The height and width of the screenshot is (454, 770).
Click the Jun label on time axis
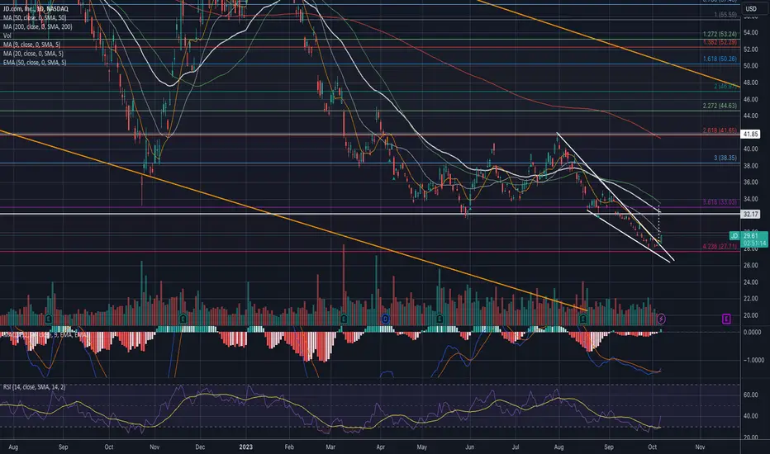click(469, 447)
